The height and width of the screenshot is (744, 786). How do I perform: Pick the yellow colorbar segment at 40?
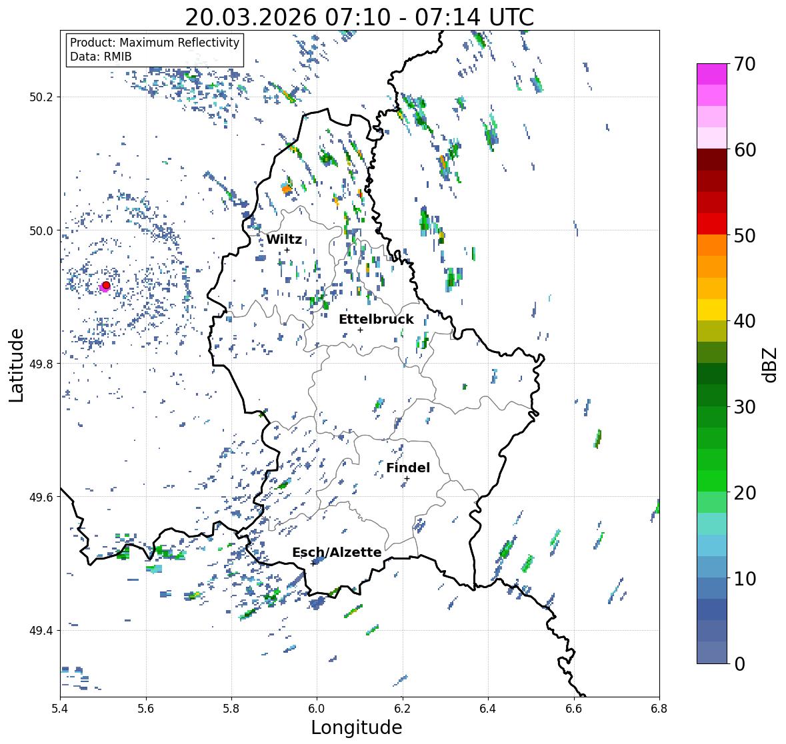coord(712,310)
